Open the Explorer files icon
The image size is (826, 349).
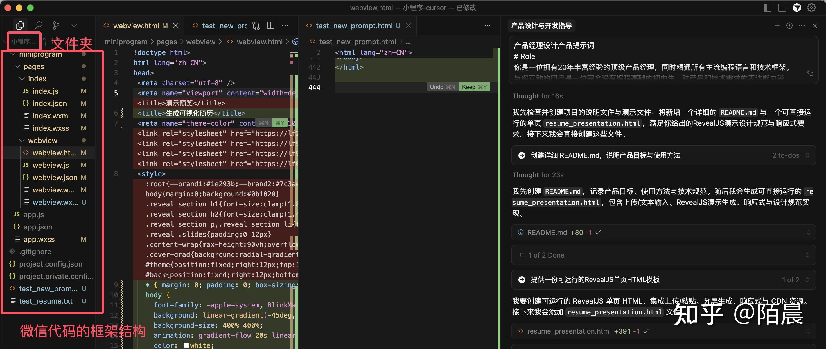[20, 25]
